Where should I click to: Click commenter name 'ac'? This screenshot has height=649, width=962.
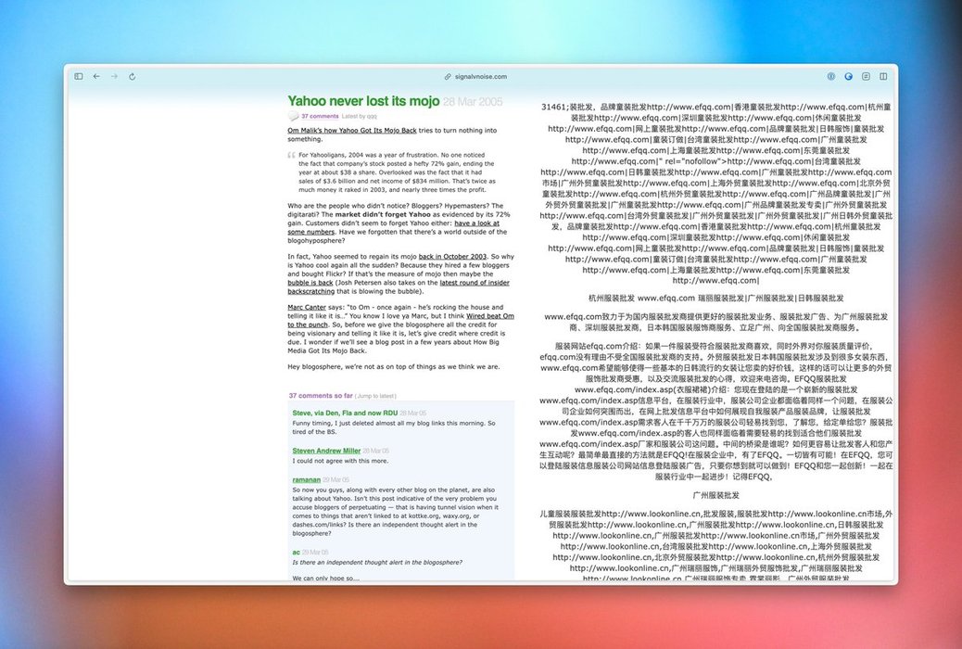click(297, 553)
